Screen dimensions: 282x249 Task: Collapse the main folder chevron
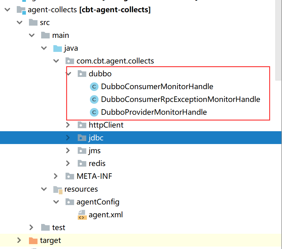[x=32, y=35]
